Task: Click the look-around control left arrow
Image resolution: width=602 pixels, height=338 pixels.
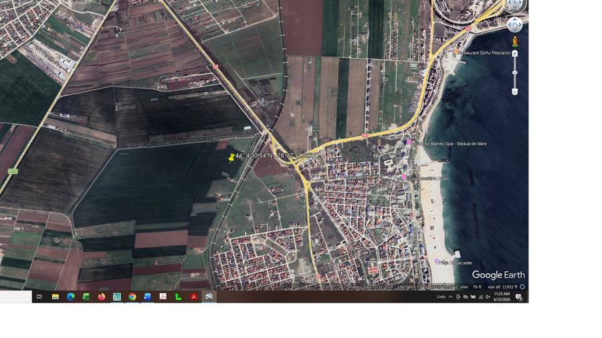Action: point(510,3)
